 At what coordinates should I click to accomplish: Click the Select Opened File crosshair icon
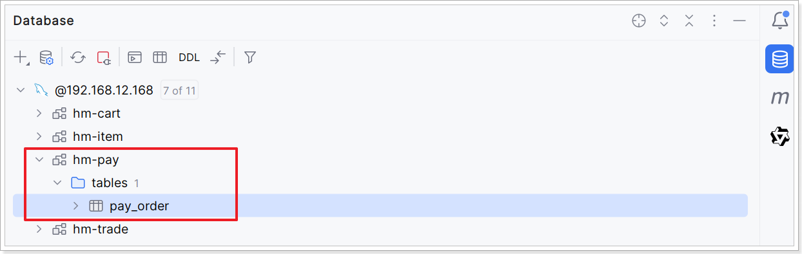(638, 21)
